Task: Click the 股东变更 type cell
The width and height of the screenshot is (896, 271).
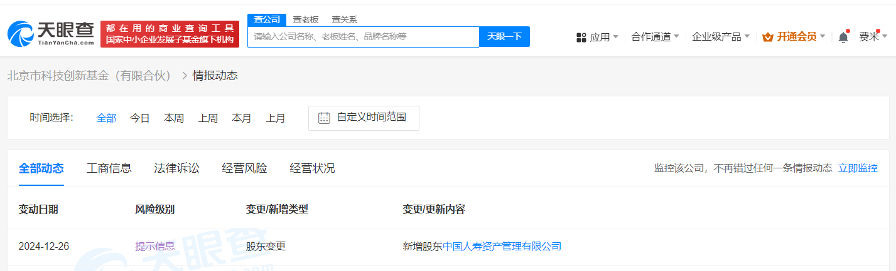Action: click(x=266, y=246)
